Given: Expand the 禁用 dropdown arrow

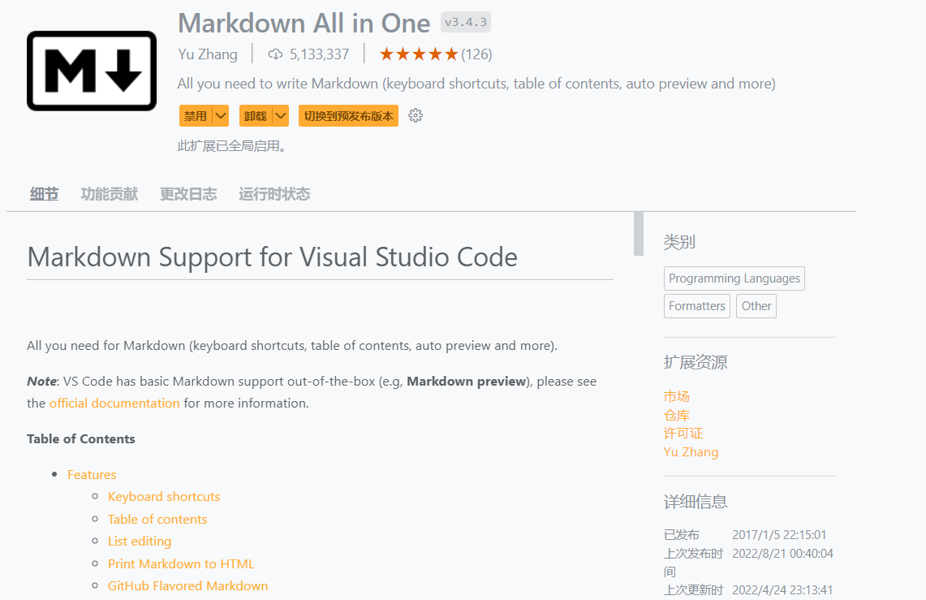Looking at the screenshot, I should click(x=221, y=116).
